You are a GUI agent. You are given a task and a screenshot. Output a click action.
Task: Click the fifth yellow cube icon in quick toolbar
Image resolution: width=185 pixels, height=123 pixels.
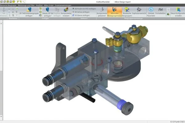[x=14, y=2]
